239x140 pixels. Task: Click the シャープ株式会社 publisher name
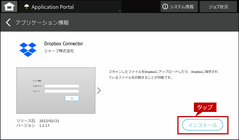coord(59,51)
